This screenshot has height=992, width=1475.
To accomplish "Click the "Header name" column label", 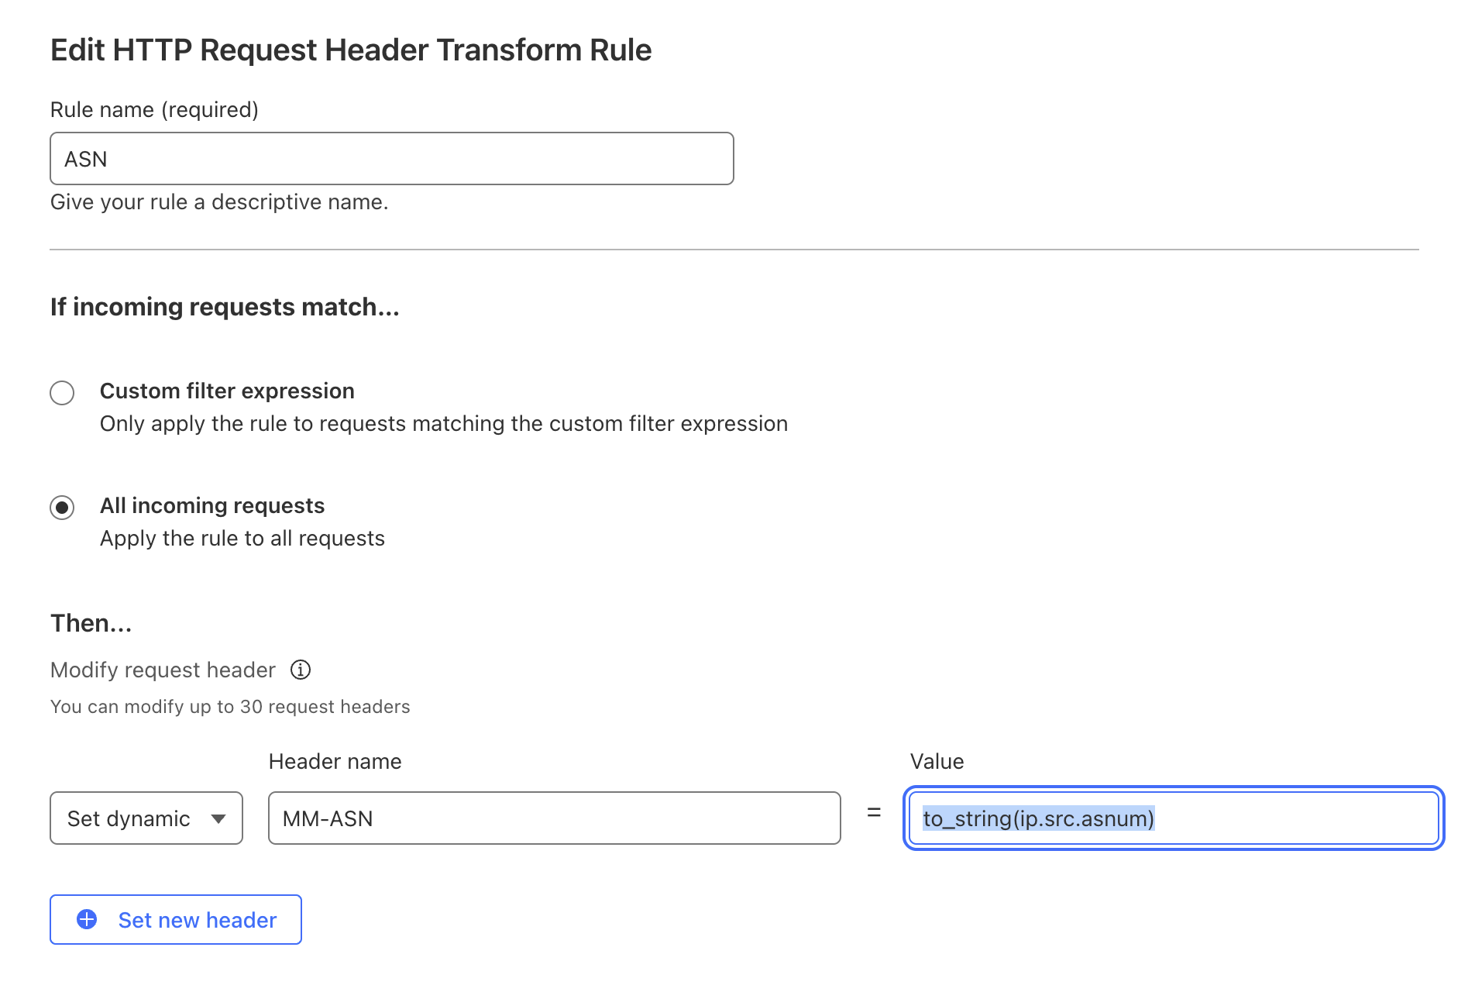I will tap(335, 761).
